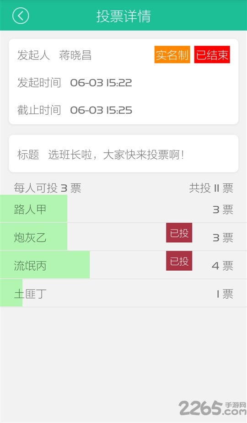The width and height of the screenshot is (247, 423).
Task: Click the 实名制 orange badge
Action: 172,55
